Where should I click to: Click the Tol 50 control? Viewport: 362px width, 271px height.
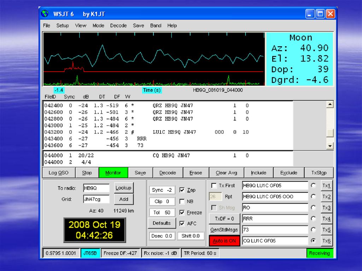point(162,212)
